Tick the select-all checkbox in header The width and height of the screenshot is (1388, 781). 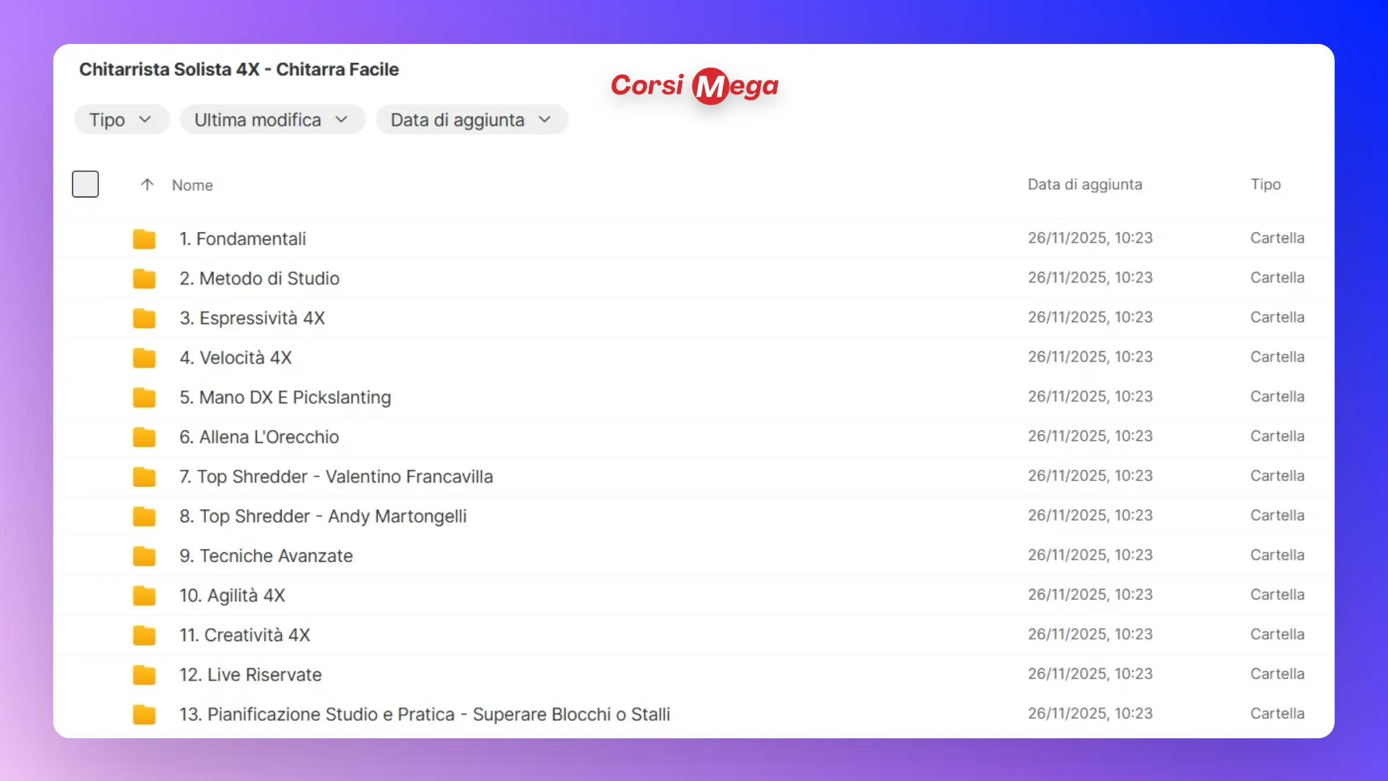85,184
